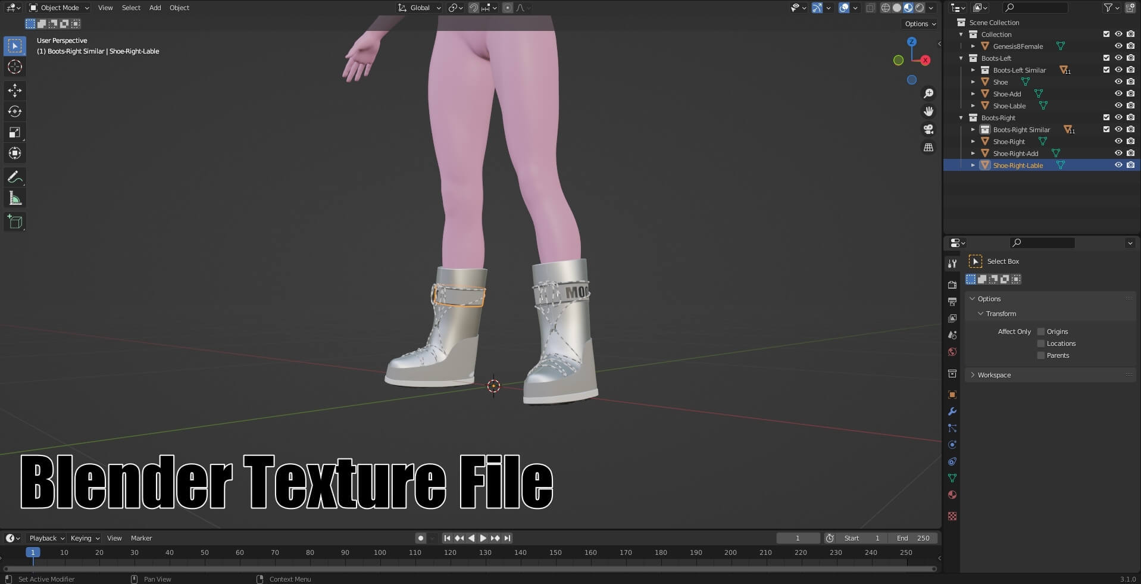Open the Playback dropdown in timeline
The image size is (1141, 584).
tap(46, 538)
